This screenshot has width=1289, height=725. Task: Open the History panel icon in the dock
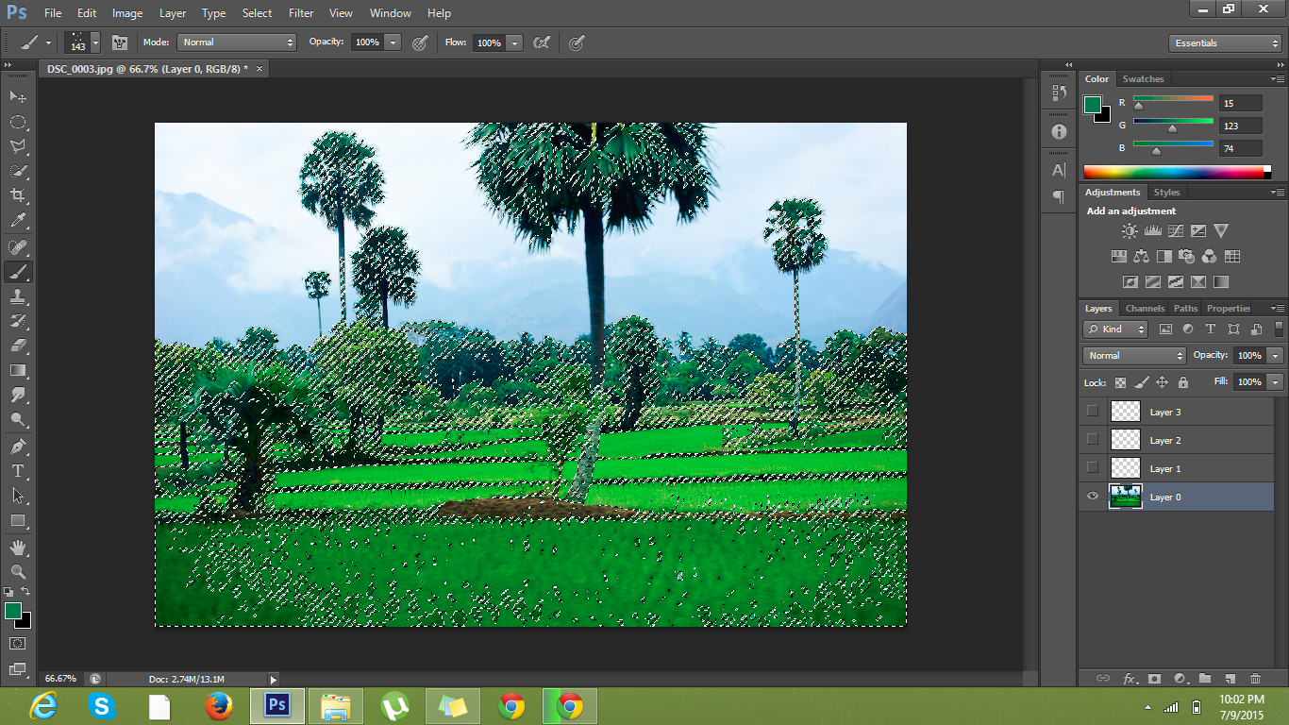click(1059, 93)
